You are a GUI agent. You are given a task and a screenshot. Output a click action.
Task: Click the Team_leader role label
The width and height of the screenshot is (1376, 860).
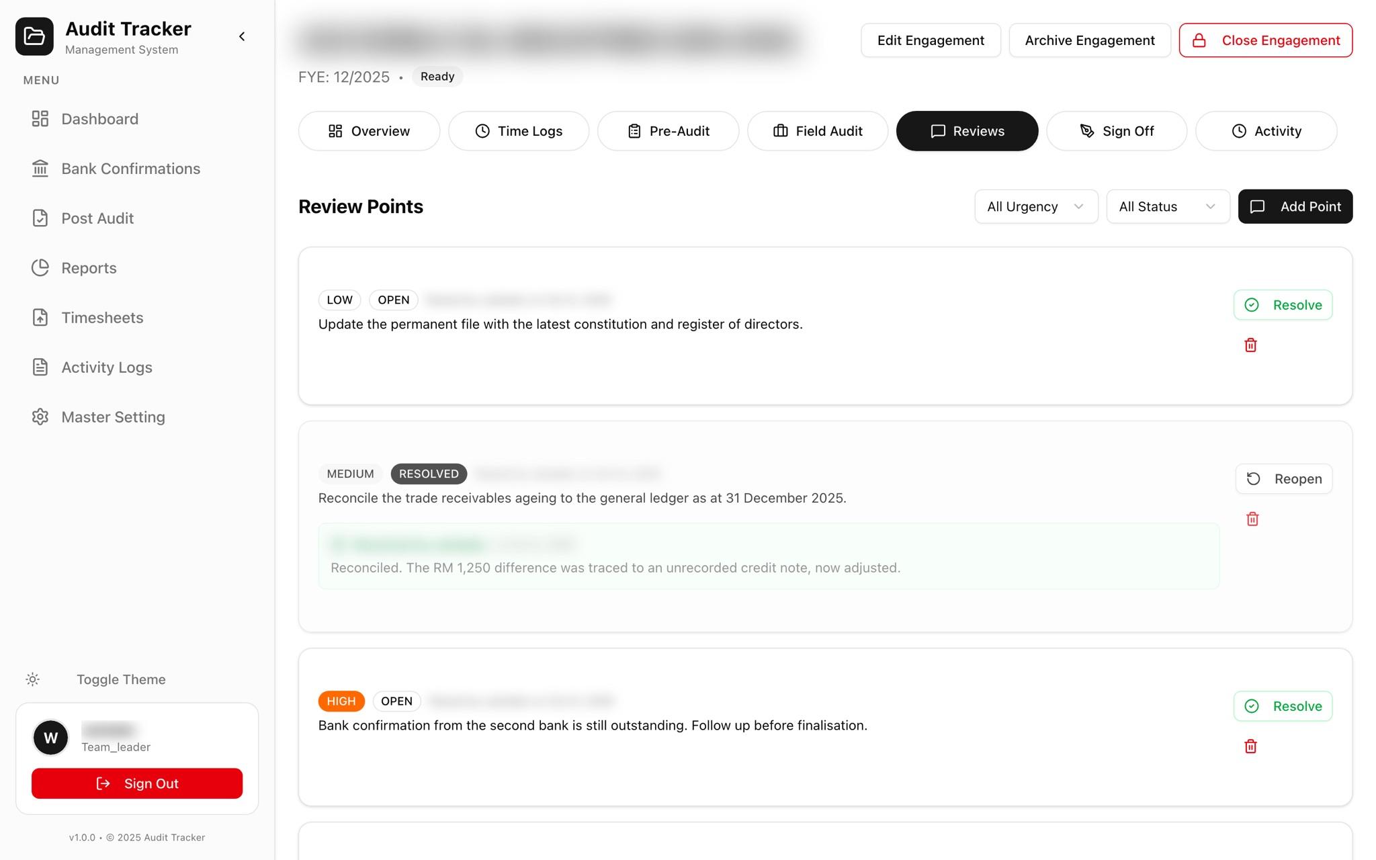pyautogui.click(x=116, y=747)
